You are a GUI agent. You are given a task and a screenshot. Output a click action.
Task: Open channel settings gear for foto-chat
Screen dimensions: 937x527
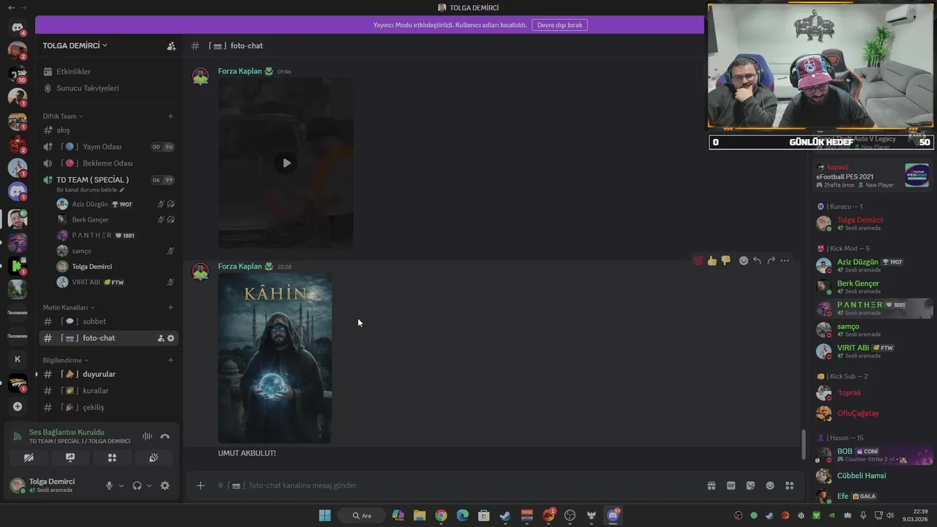coord(171,338)
